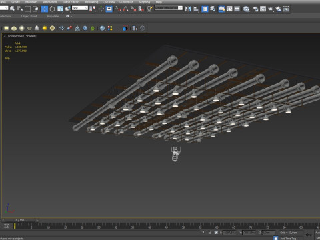
Task: Click Select by Name icon
Action: click(x=20, y=9)
